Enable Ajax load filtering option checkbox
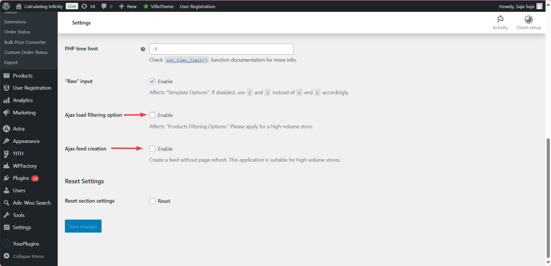This screenshot has width=551, height=266. pyautogui.click(x=152, y=115)
